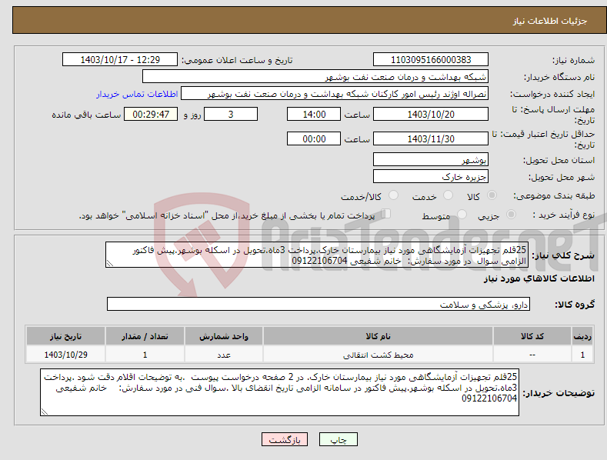Click the ردیف column header
607x460 pixels.
click(582, 336)
